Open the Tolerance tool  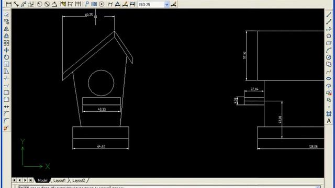pos(94,4)
